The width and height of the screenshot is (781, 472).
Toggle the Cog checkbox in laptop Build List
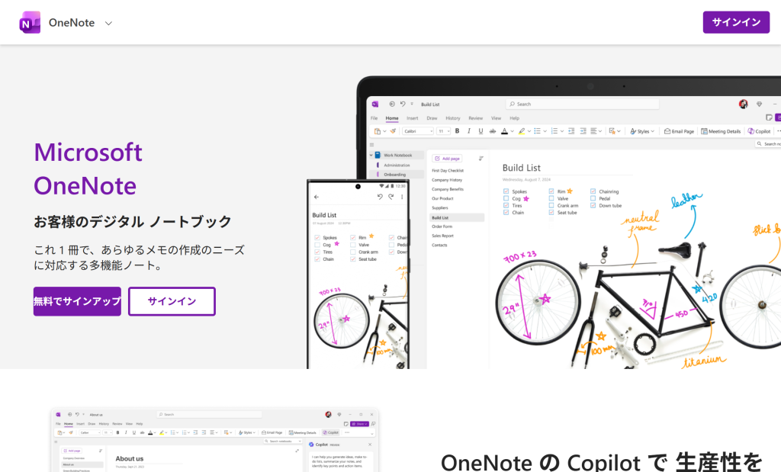click(506, 199)
